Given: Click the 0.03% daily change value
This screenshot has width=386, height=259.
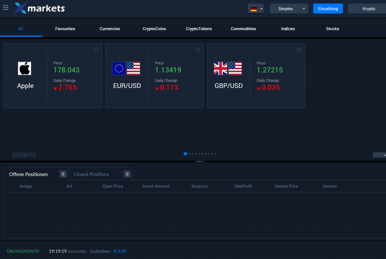Looking at the screenshot, I should [271, 87].
